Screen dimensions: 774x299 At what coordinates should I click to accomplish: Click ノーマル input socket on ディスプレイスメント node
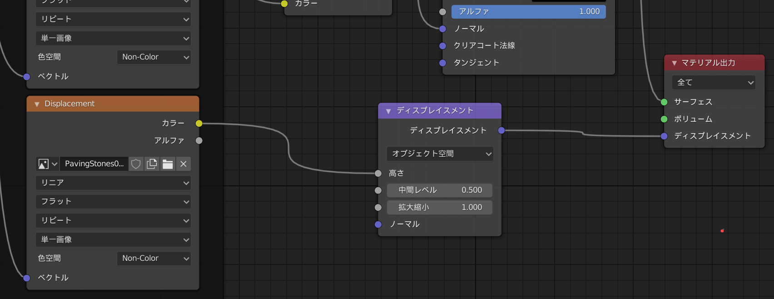378,224
